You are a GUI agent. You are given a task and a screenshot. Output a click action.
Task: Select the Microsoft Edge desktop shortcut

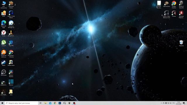4,24
